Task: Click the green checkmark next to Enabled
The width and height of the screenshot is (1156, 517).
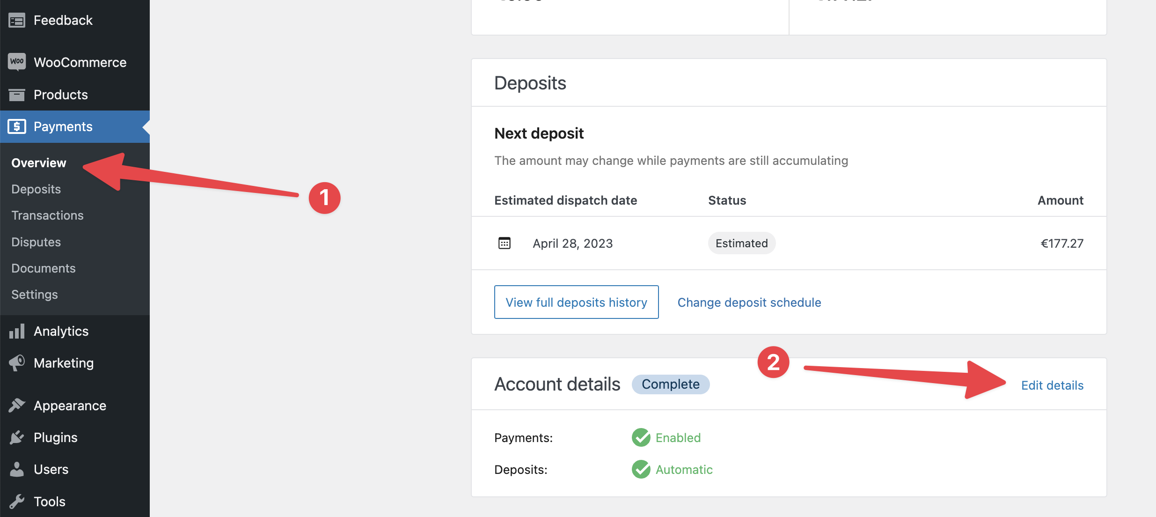Action: pos(641,437)
